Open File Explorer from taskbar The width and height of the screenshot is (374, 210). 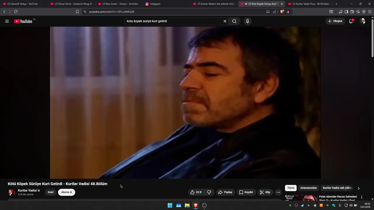pos(187,205)
